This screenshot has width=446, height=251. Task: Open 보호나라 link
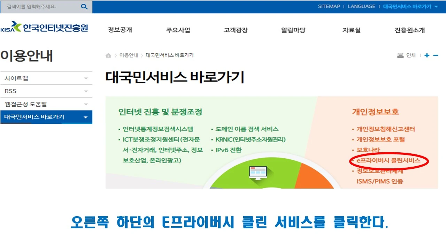coord(368,150)
